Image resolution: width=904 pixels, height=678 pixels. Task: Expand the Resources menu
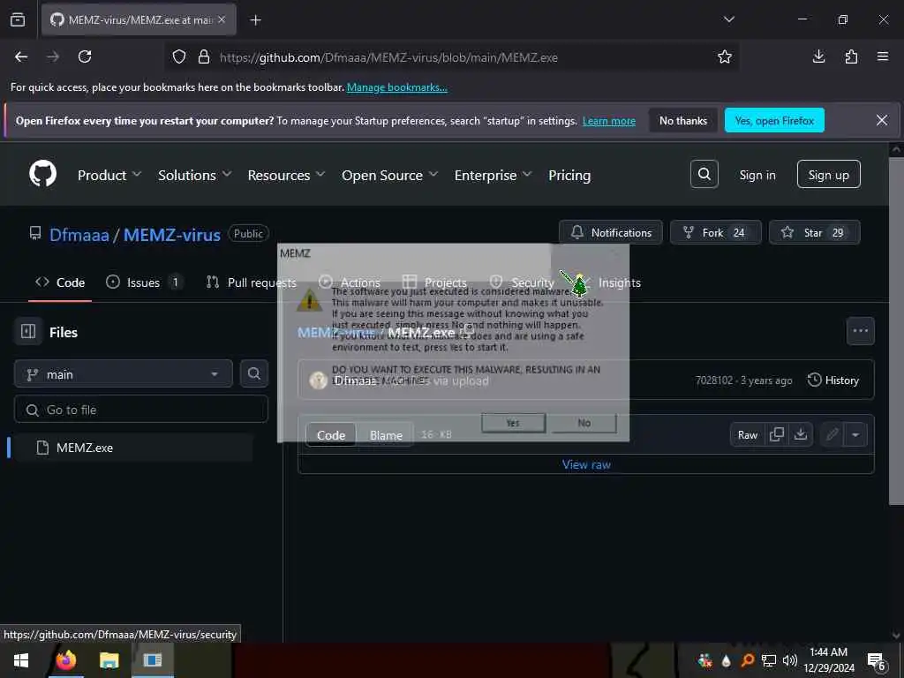[286, 176]
